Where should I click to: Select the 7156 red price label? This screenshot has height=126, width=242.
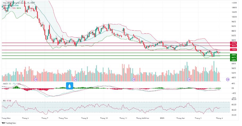coord(233,50)
